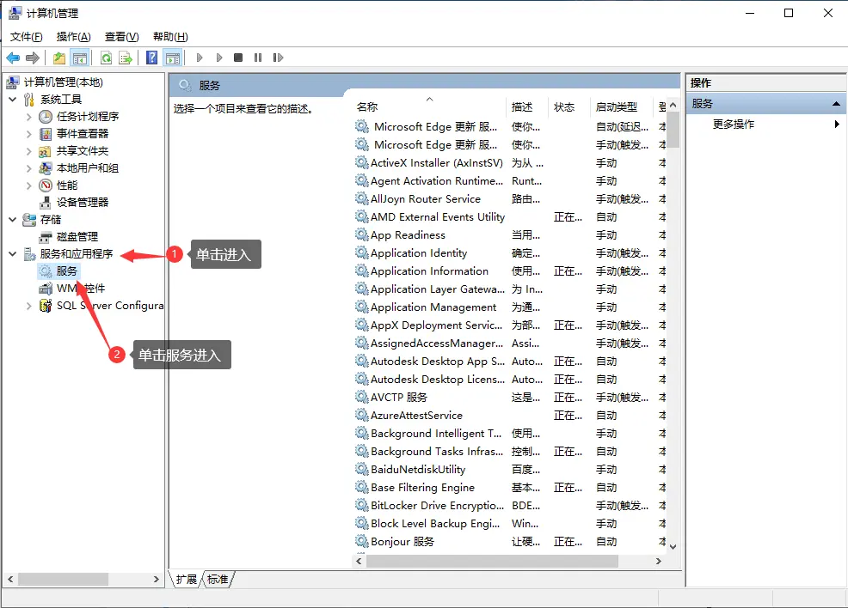Collapse the 系统工具 tree node
Viewport: 848px width, 608px height.
pos(12,100)
